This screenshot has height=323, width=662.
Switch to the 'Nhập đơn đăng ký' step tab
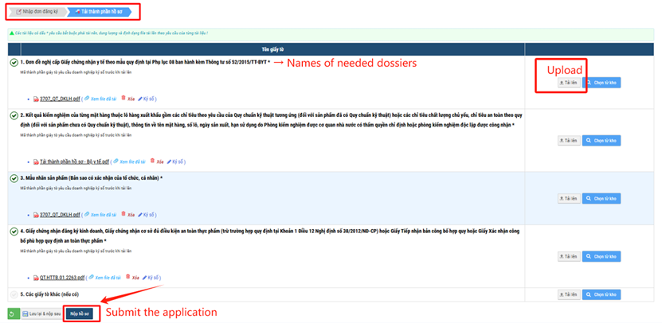[x=37, y=12]
